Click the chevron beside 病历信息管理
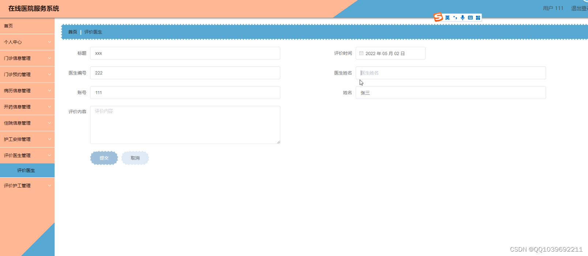This screenshot has height=256, width=588. (x=49, y=90)
